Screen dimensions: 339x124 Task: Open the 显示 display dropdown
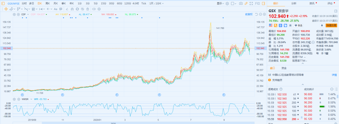pos(221,3)
